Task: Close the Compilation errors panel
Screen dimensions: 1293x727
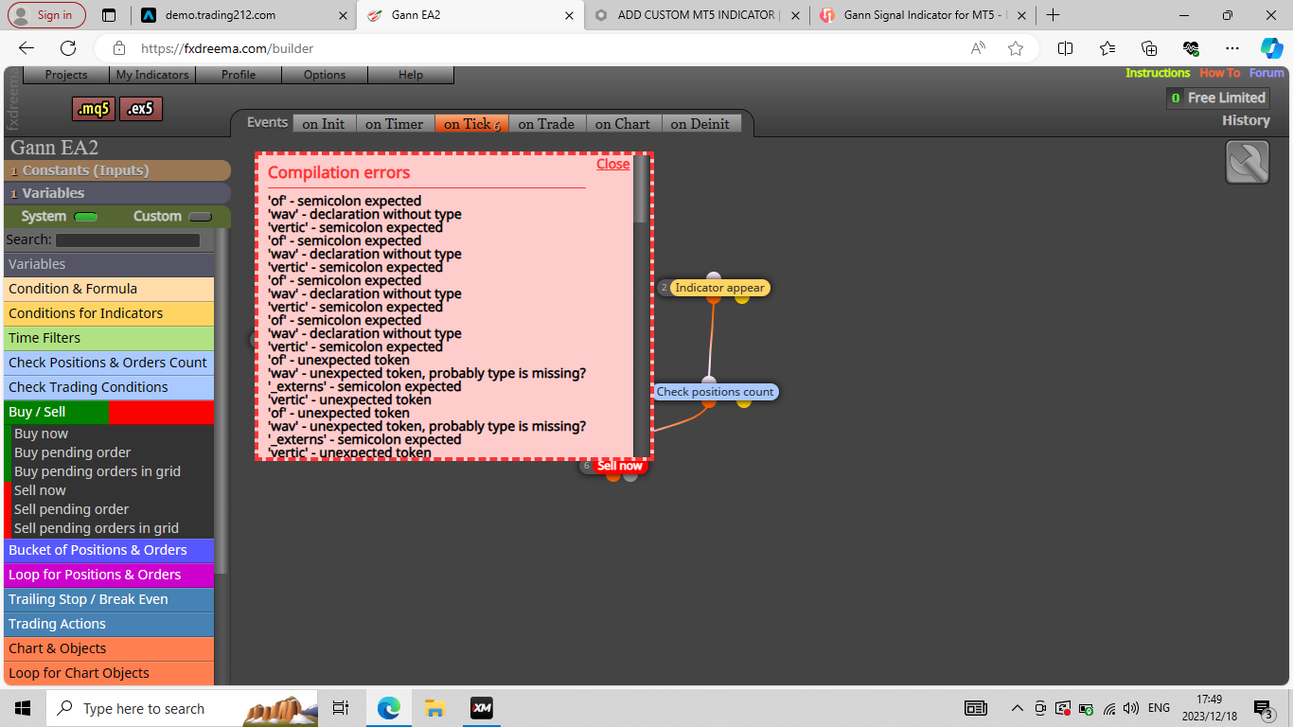Action: (612, 164)
